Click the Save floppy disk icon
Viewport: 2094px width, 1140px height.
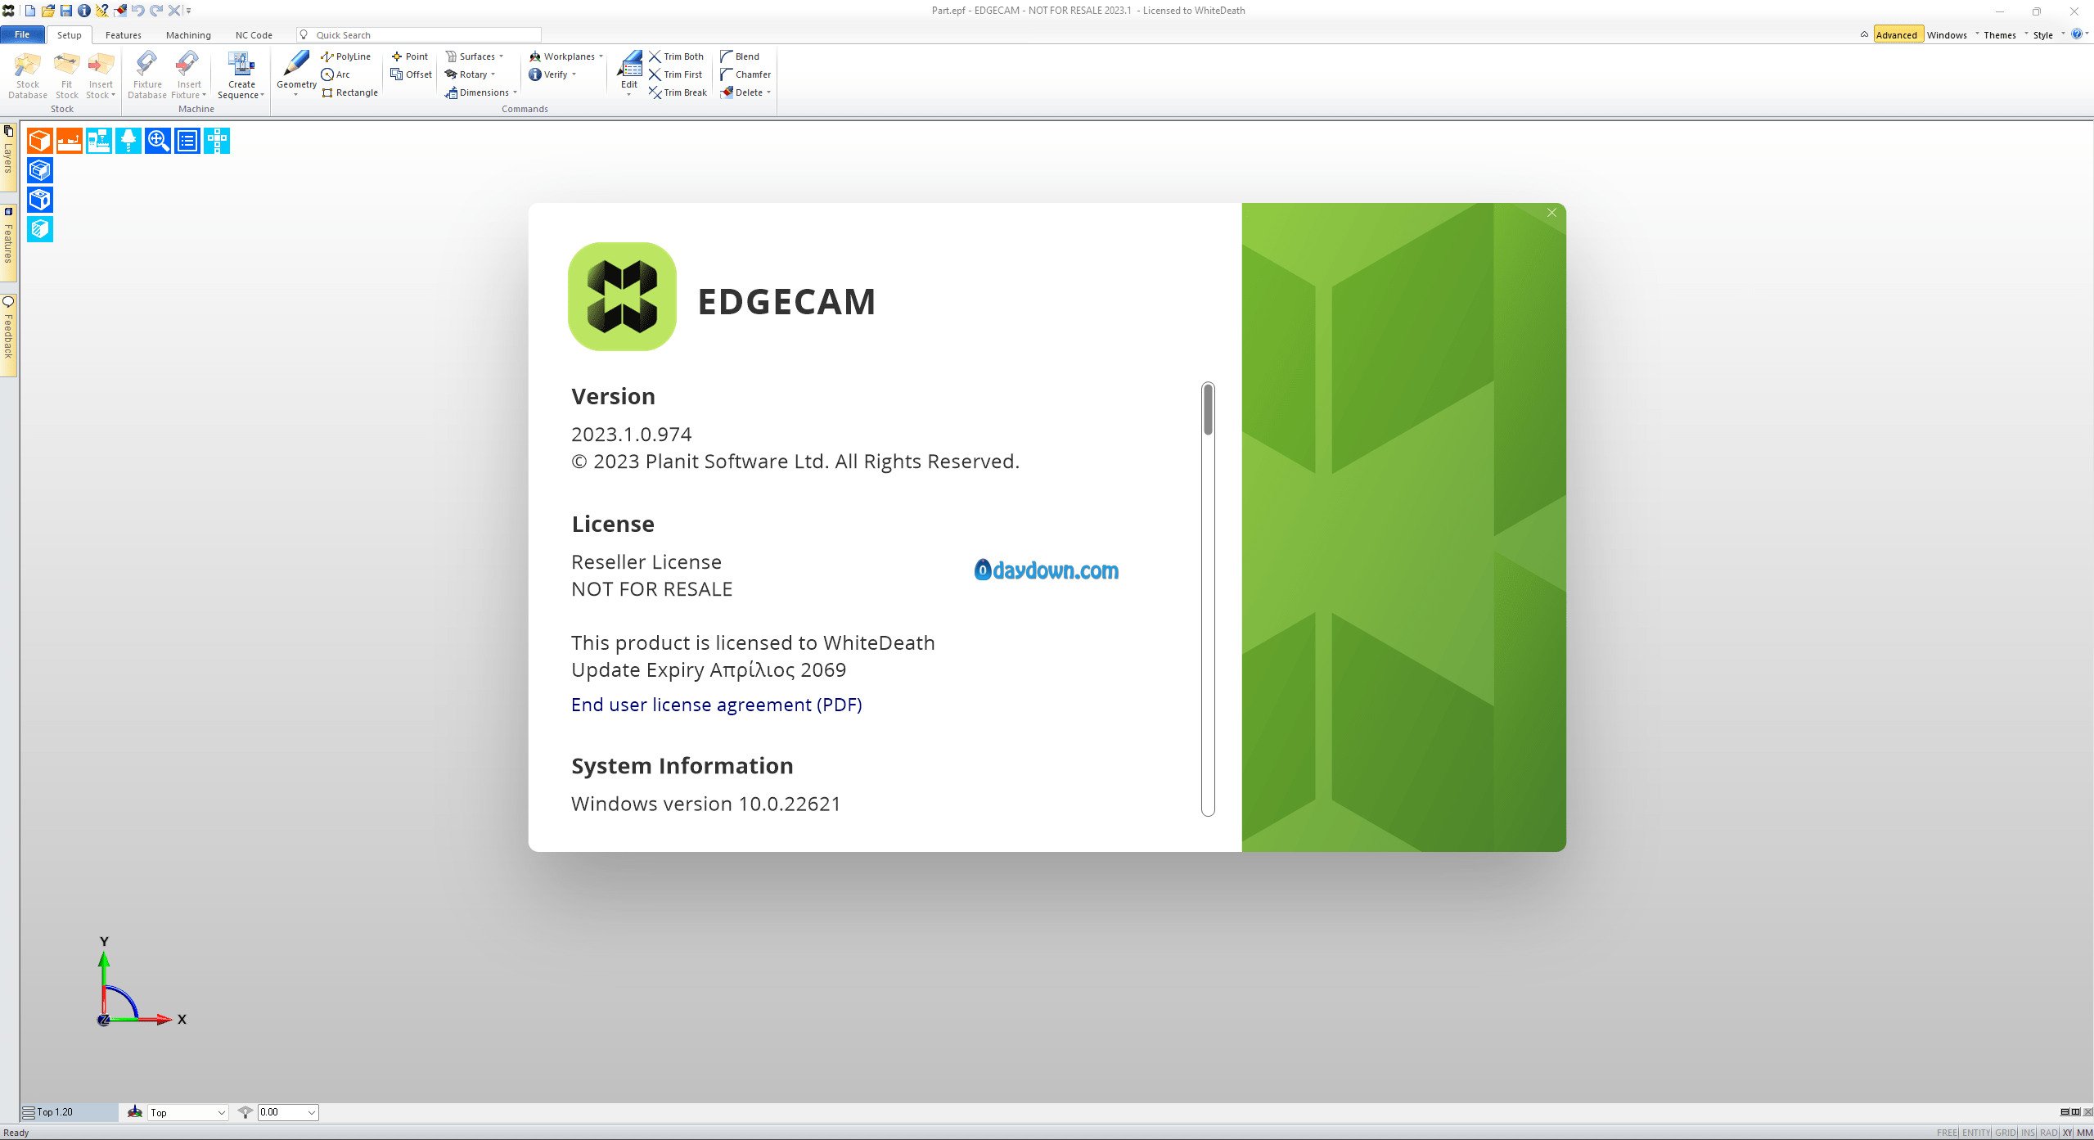coord(66,11)
